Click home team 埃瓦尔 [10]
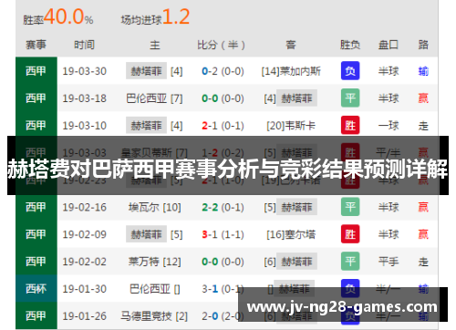This screenshot has height=330, width=456. (154, 207)
